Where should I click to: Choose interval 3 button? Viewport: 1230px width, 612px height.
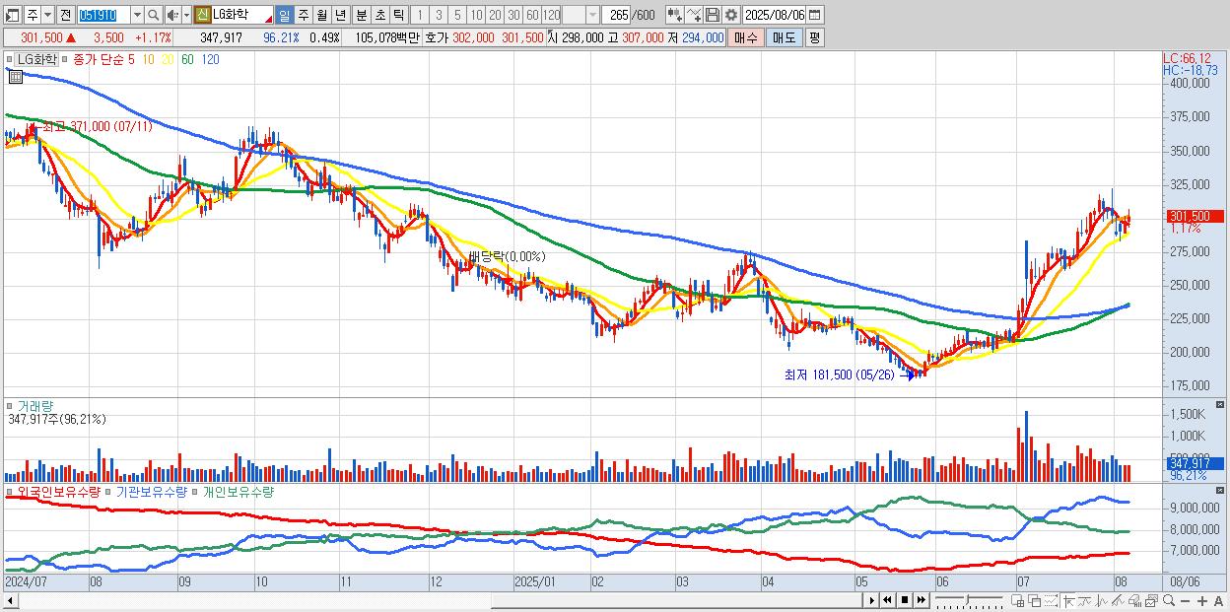[x=439, y=16]
